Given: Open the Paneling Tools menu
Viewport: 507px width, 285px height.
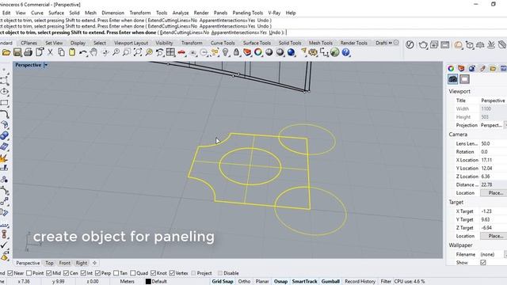Looking at the screenshot, I should tap(248, 13).
